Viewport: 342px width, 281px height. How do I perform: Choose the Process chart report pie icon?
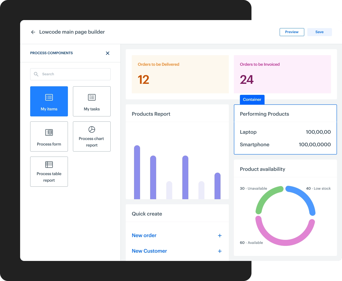point(92,129)
